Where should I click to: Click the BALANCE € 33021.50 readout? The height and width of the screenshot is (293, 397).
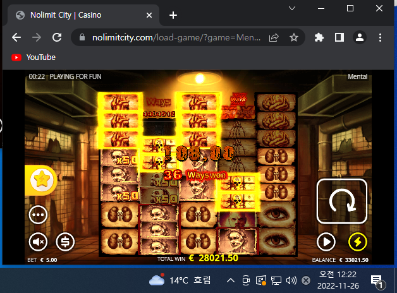[340, 260]
